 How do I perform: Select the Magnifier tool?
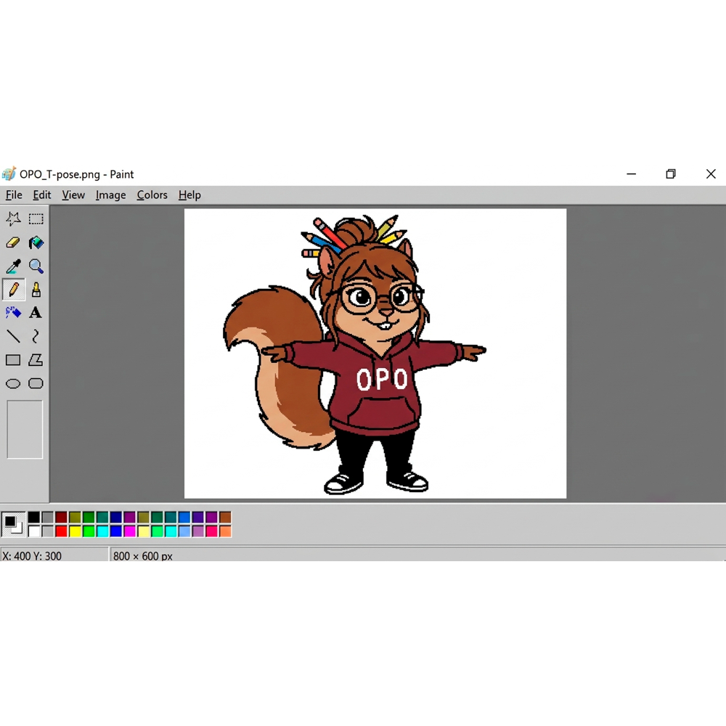[36, 266]
